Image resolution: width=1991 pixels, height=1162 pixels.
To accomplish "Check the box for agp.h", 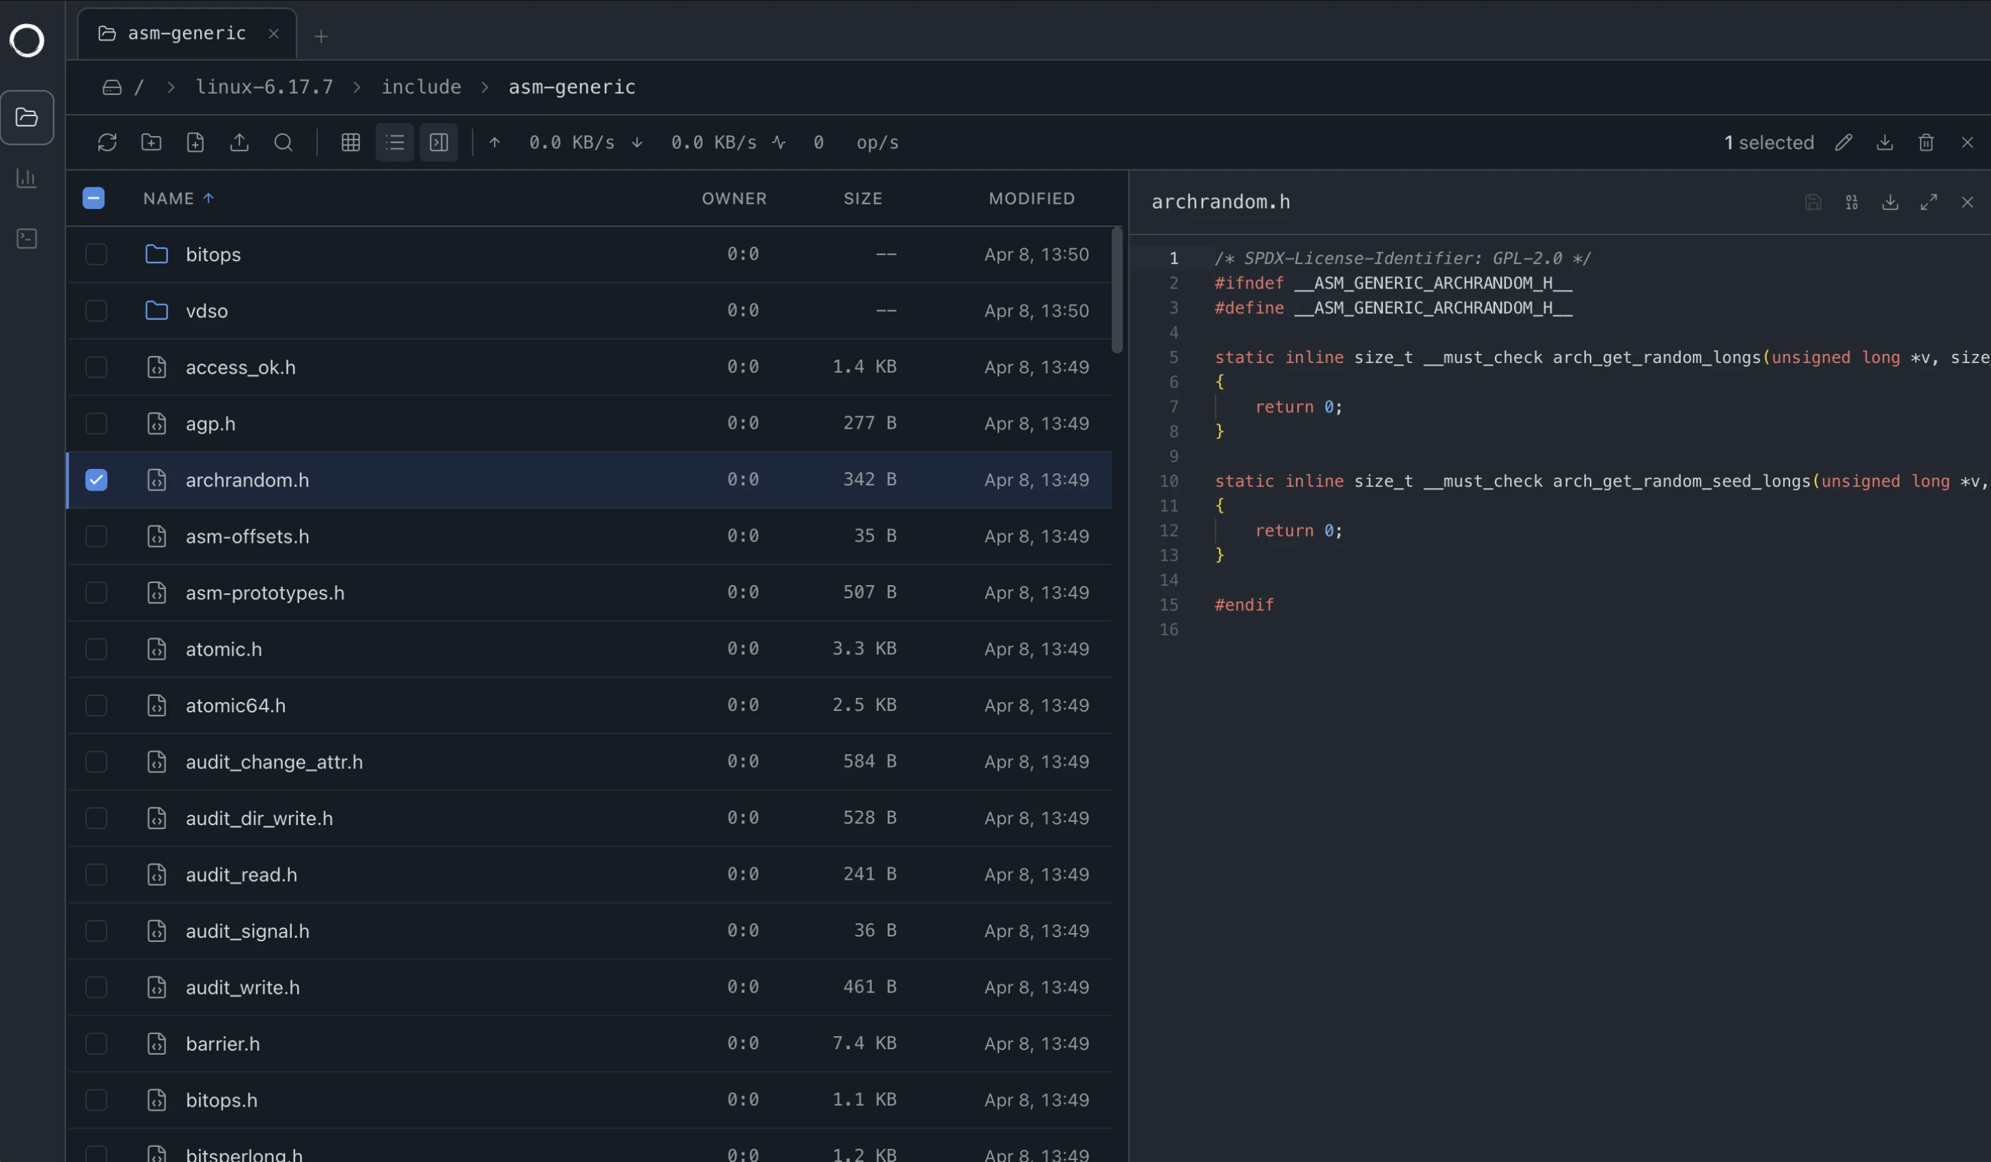I will pyautogui.click(x=96, y=424).
